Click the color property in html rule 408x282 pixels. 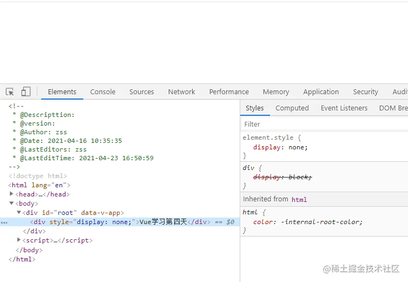coord(263,222)
